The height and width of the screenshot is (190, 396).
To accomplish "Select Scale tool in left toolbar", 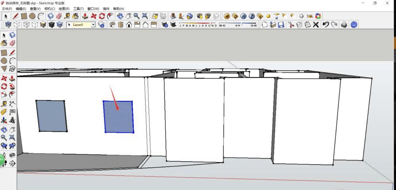I will [4, 94].
